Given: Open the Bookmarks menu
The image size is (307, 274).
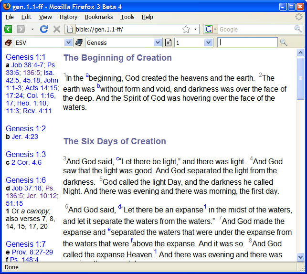Looking at the screenshot, I should coord(99,17).
